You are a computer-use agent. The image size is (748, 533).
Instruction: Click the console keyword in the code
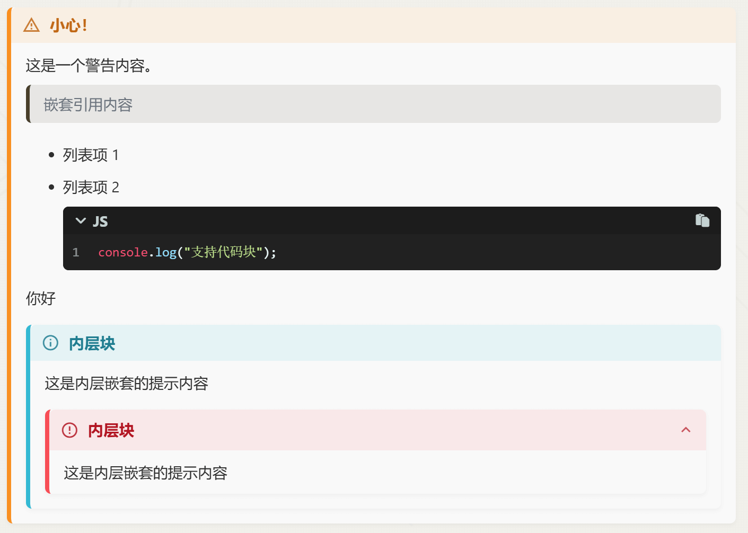click(123, 252)
